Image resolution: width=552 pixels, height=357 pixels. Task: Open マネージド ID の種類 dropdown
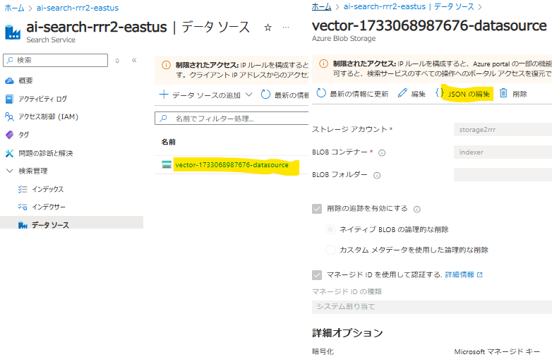[432, 307]
